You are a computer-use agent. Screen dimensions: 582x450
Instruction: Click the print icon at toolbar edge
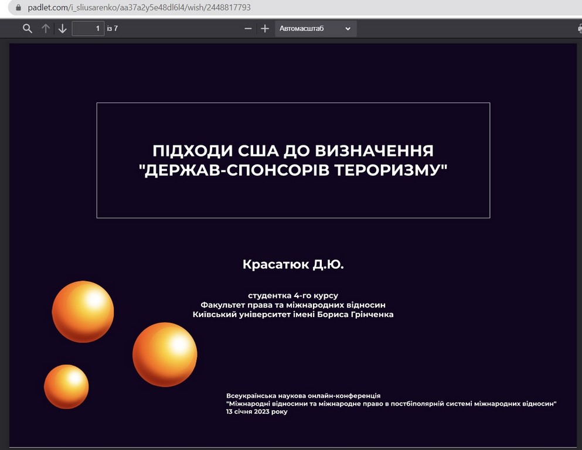[x=579, y=29]
